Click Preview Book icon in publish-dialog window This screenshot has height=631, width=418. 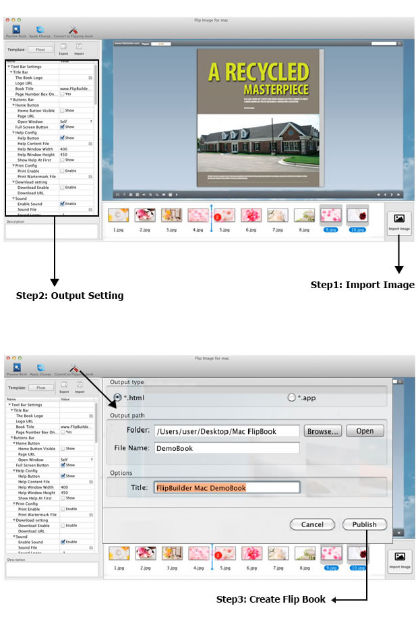pos(17,367)
